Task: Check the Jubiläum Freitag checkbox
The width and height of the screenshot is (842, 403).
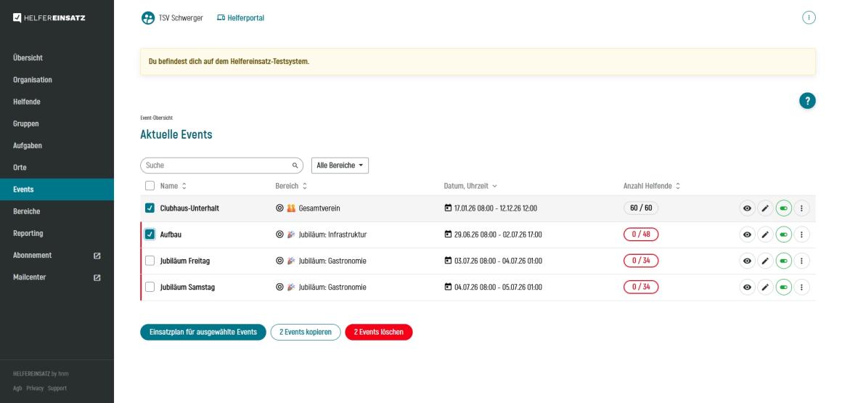Action: point(150,261)
